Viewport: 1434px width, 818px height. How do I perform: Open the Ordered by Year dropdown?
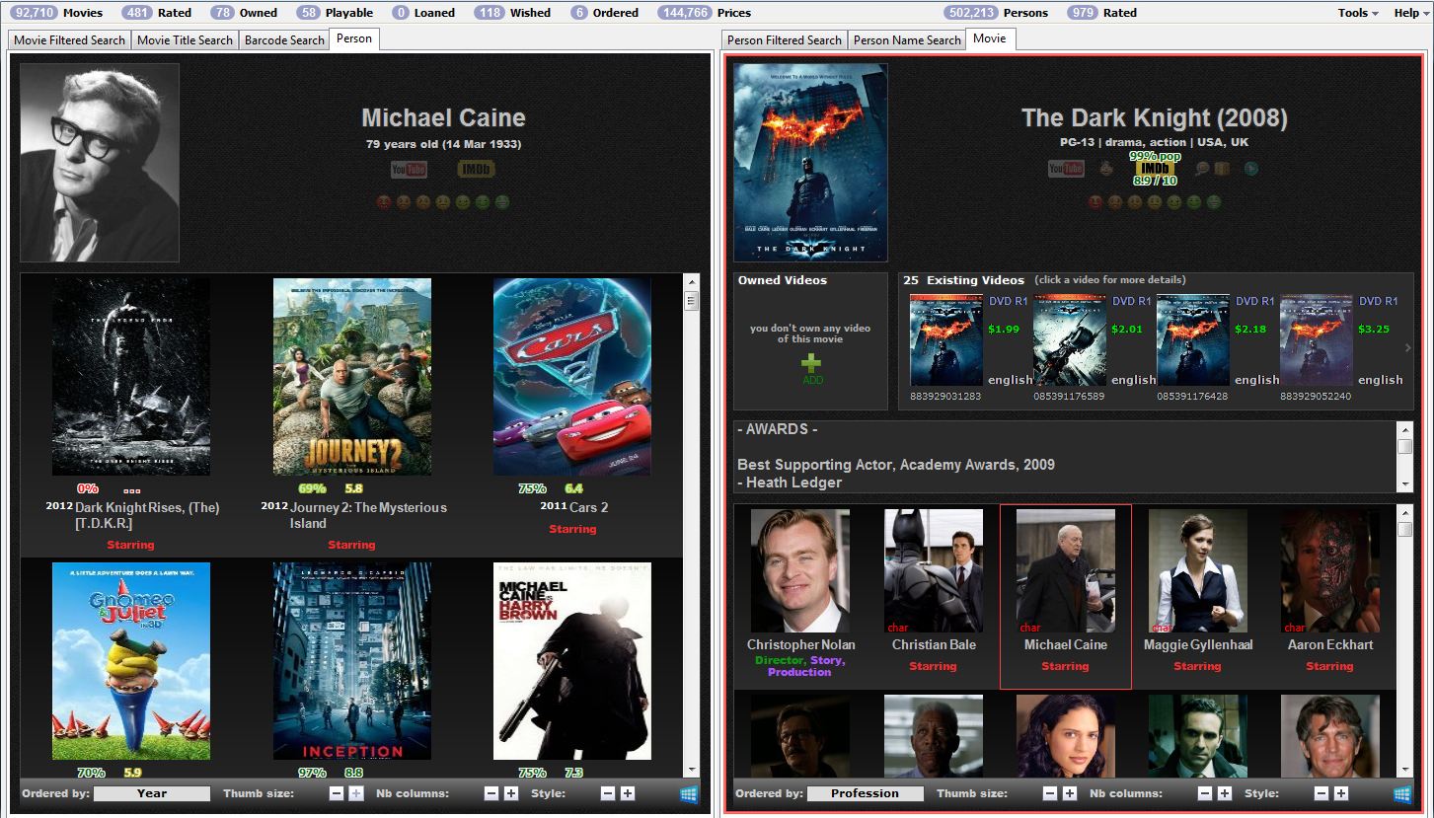click(x=152, y=793)
